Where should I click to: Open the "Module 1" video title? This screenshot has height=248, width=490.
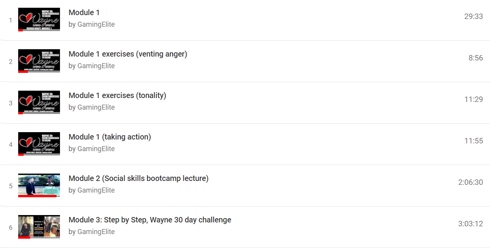pyautogui.click(x=84, y=12)
